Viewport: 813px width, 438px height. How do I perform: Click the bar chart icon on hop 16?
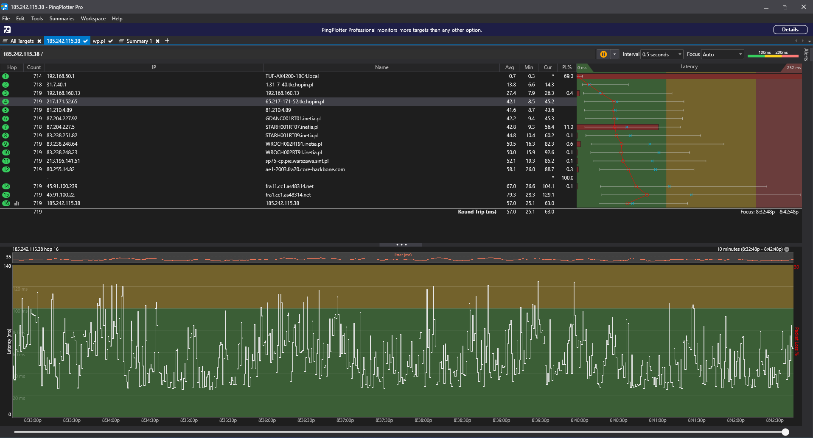coord(17,203)
